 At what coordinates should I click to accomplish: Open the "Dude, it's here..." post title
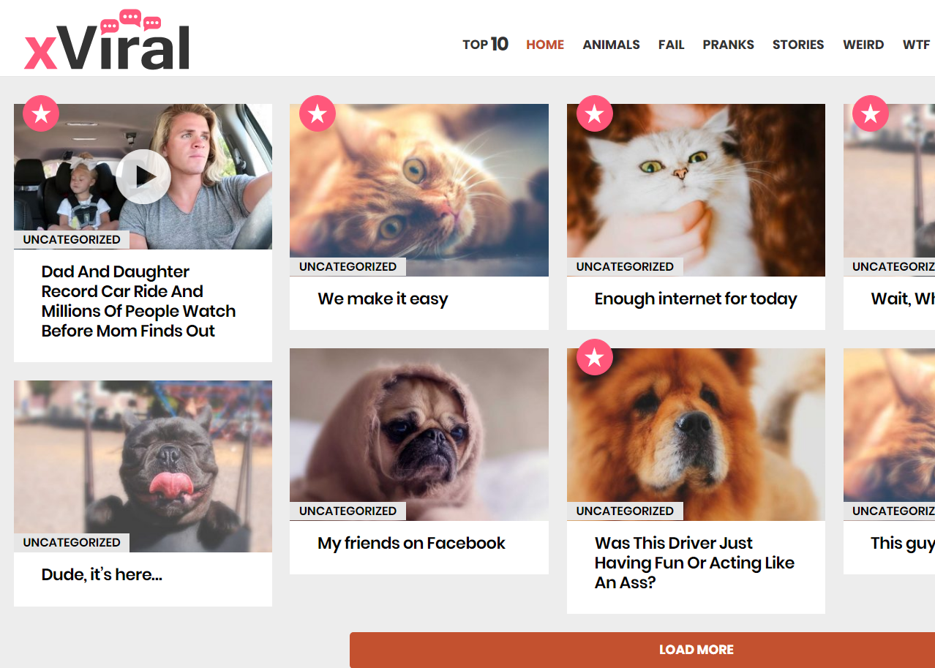[102, 574]
